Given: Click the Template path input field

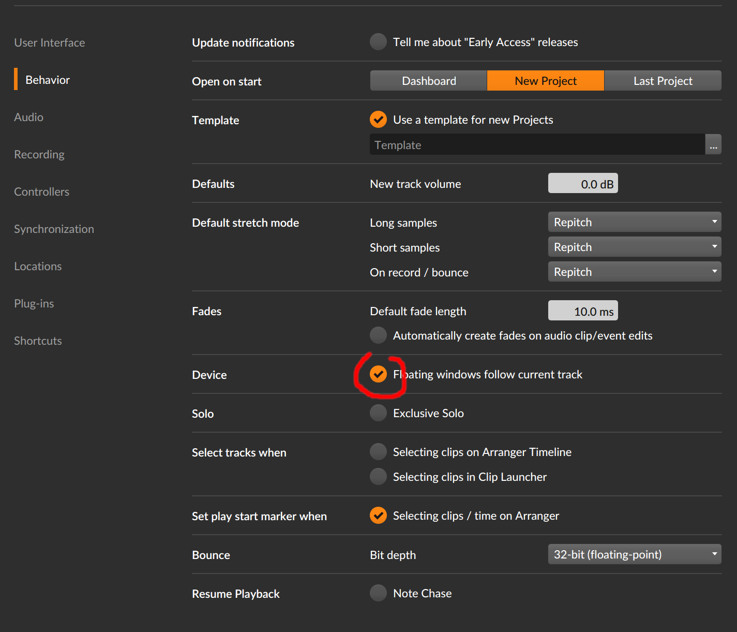Looking at the screenshot, I should point(537,144).
